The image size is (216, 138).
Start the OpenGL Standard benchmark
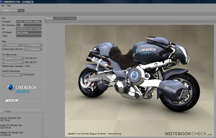pos(12,75)
